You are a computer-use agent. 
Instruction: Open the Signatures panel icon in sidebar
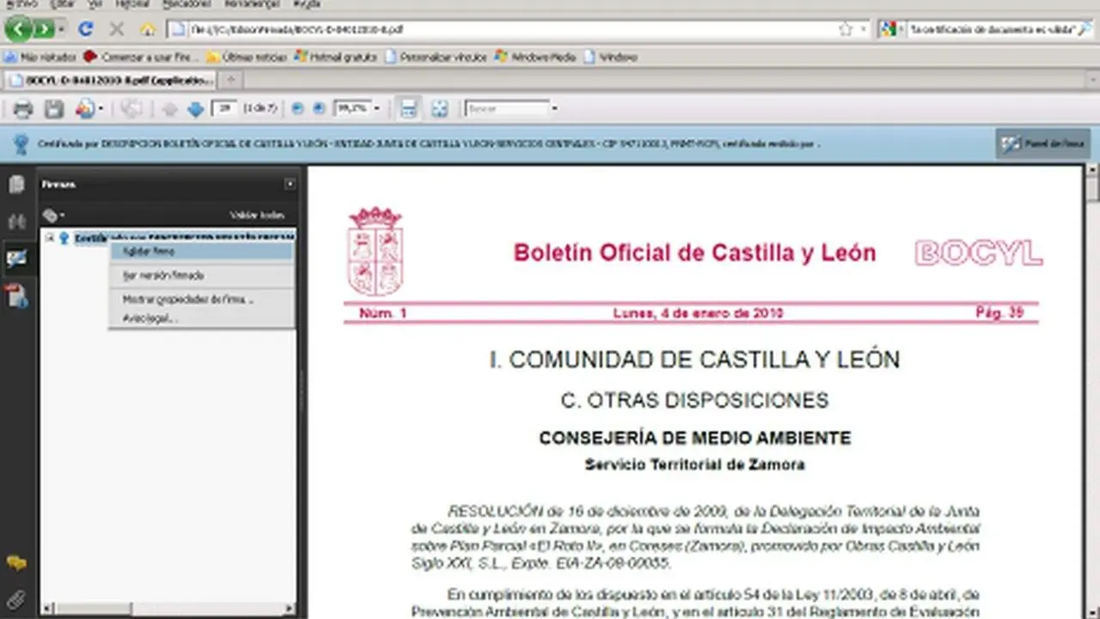point(16,259)
